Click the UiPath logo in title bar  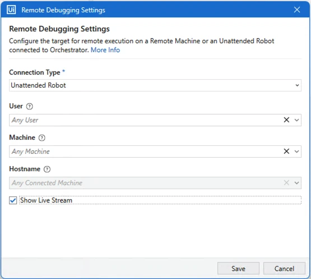point(11,10)
